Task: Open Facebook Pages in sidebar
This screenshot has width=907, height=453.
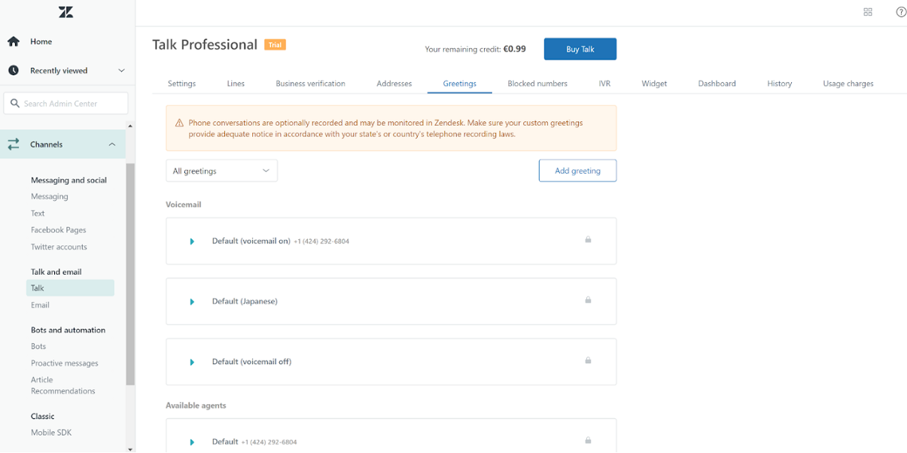Action: pos(59,230)
